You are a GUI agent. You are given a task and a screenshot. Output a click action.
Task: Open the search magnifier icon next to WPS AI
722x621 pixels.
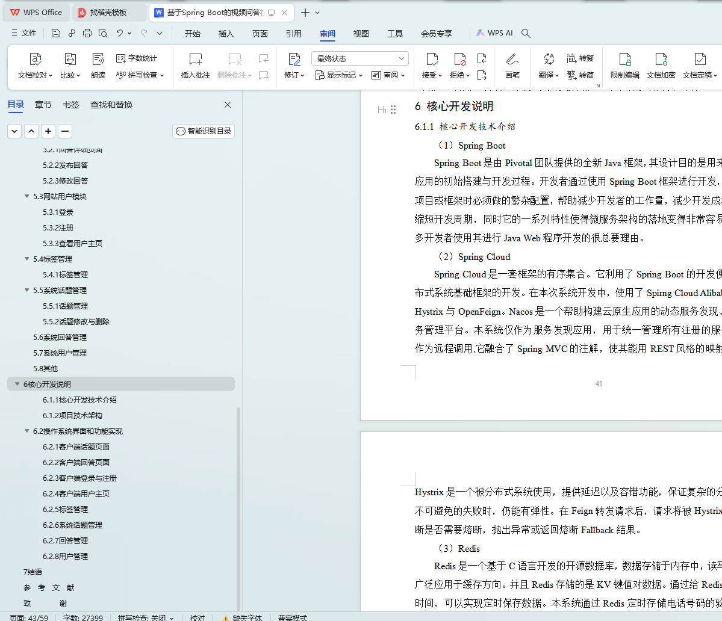[526, 33]
